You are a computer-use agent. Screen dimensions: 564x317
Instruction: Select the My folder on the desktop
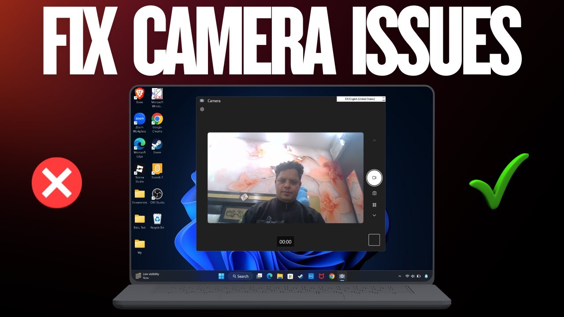(x=140, y=247)
